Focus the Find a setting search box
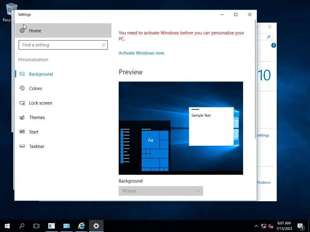 coord(63,45)
